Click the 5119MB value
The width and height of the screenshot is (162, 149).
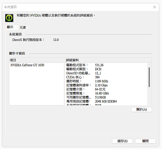click(100, 97)
